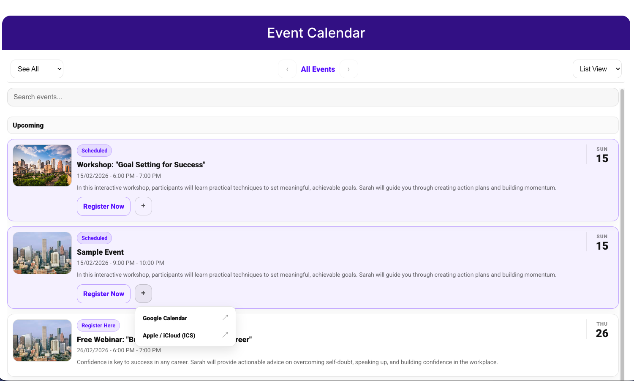
Task: Register Now for Sample Event
Action: coord(103,294)
